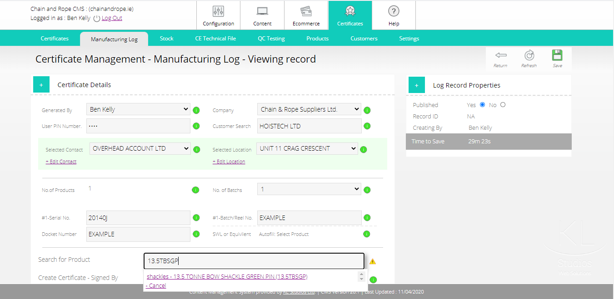Open the No. of Batchs dropdown

(x=309, y=189)
